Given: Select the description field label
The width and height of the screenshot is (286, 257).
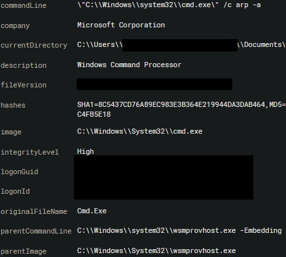Looking at the screenshot, I should coord(24,65).
